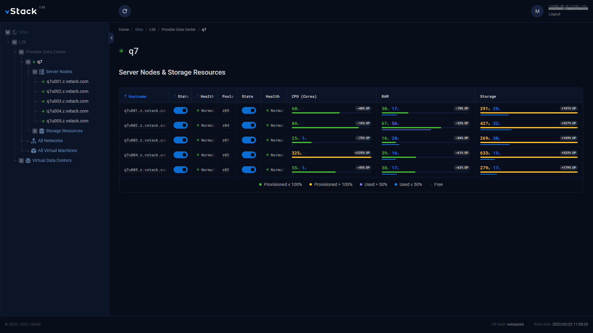Click the State column sort arrow
The image size is (593, 333).
click(x=175, y=97)
